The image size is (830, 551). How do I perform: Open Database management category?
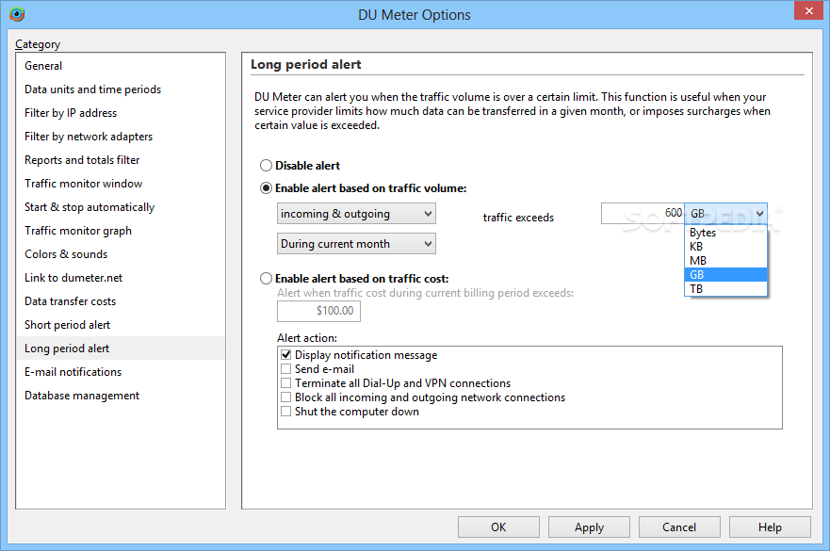tap(121, 396)
